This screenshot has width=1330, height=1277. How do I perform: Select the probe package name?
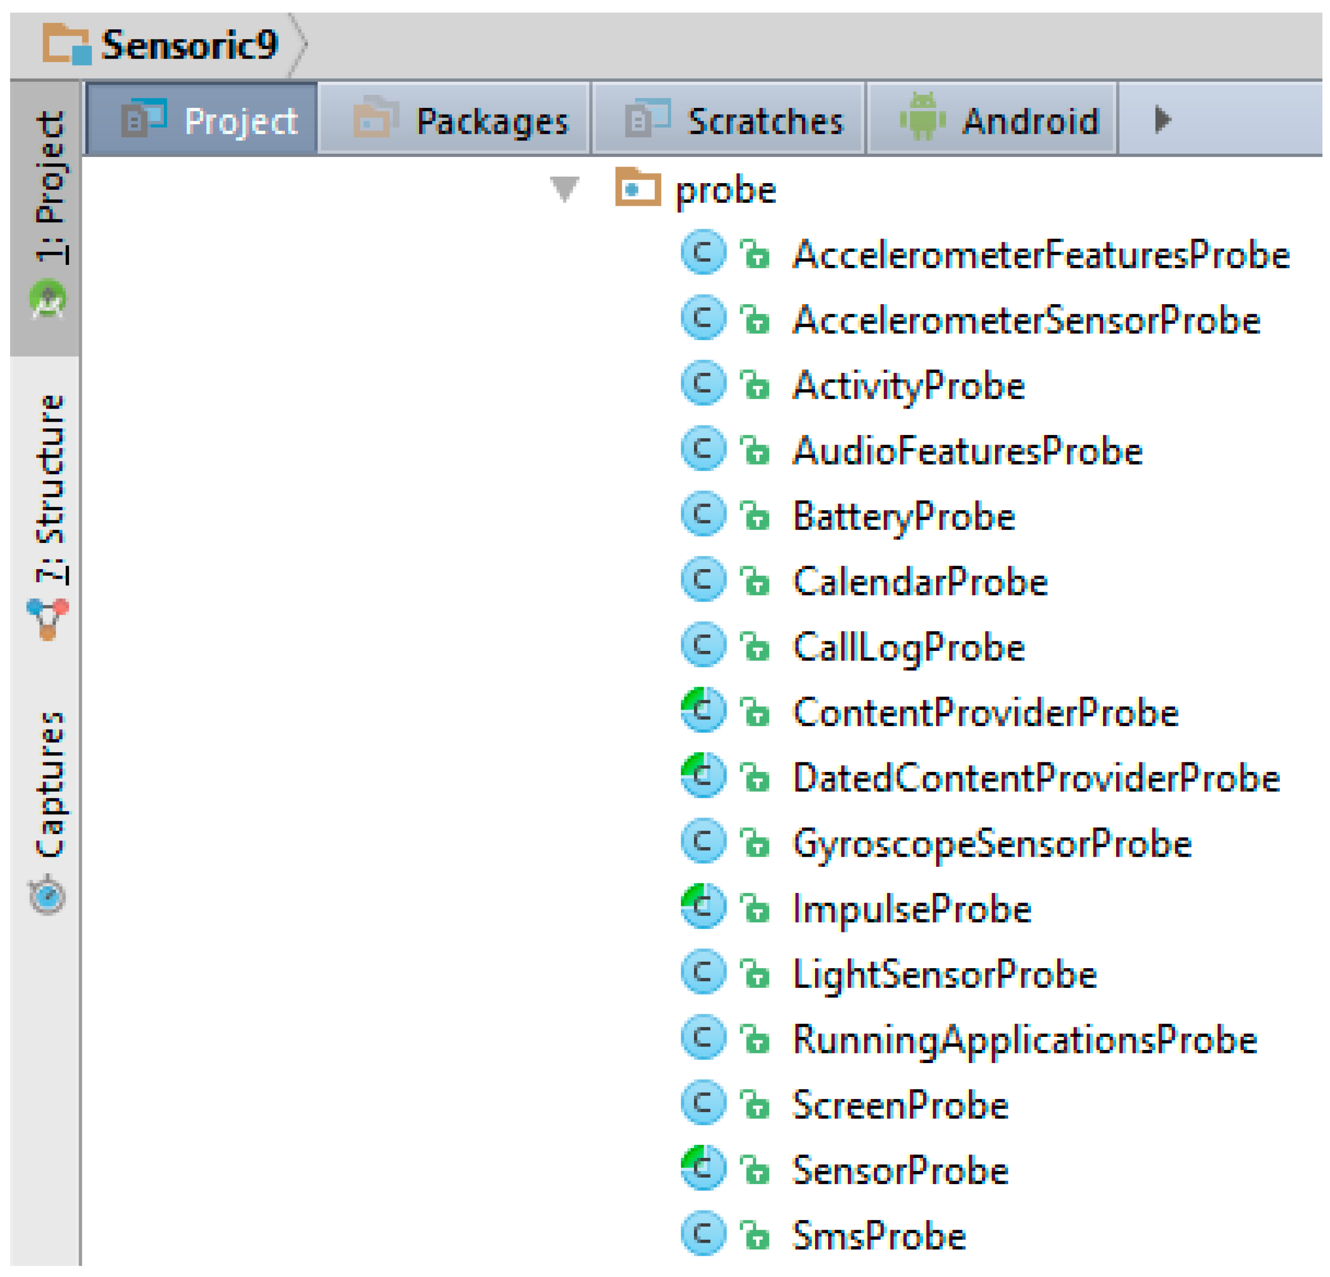tap(725, 191)
